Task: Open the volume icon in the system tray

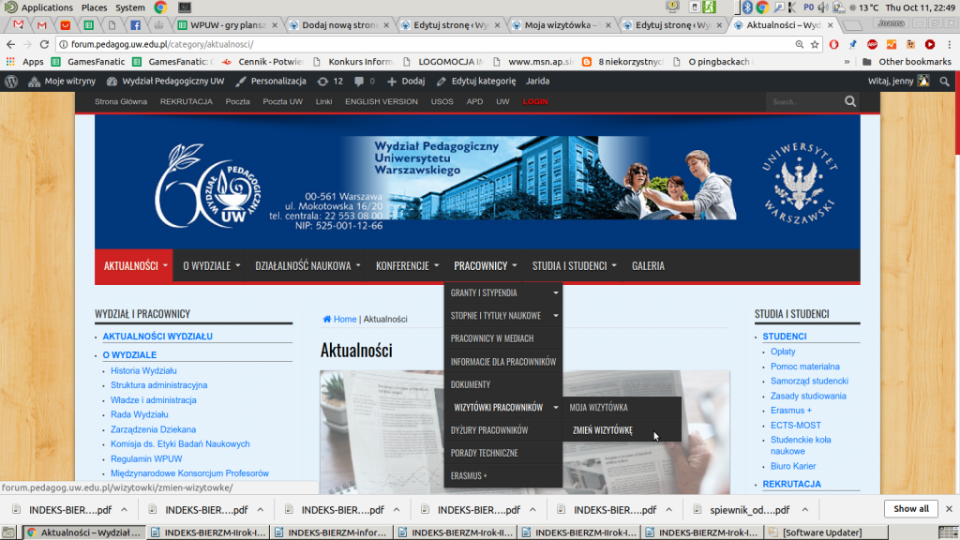Action: click(x=823, y=7)
